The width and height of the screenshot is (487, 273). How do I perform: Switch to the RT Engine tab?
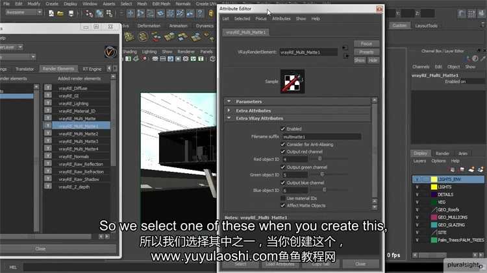tap(92, 69)
